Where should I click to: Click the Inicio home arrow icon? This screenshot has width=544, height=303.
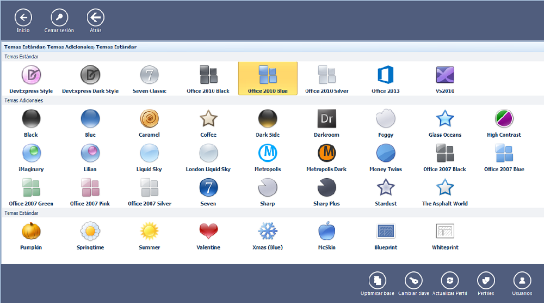click(x=23, y=18)
